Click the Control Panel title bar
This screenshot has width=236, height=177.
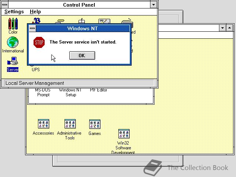click(79, 5)
